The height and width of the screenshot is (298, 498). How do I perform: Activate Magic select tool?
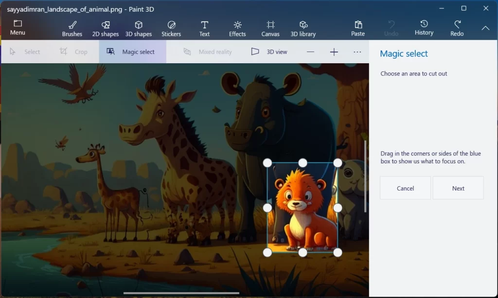pyautogui.click(x=132, y=52)
